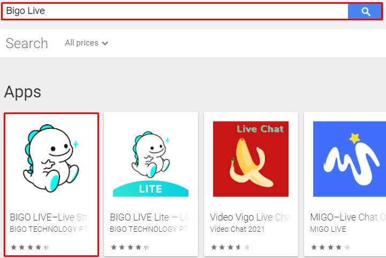Click the MIGO star rating
386x258 pixels.
coord(330,247)
